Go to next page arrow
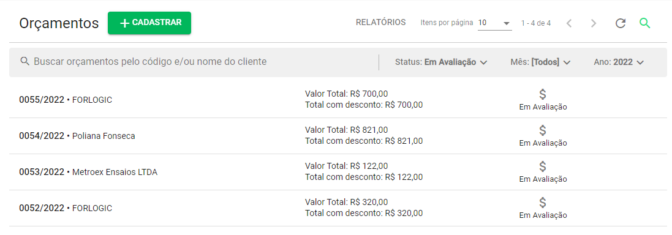The width and height of the screenshot is (672, 235). click(594, 23)
